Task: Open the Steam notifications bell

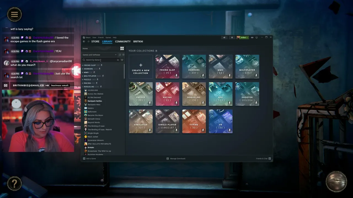Action: (x=232, y=37)
